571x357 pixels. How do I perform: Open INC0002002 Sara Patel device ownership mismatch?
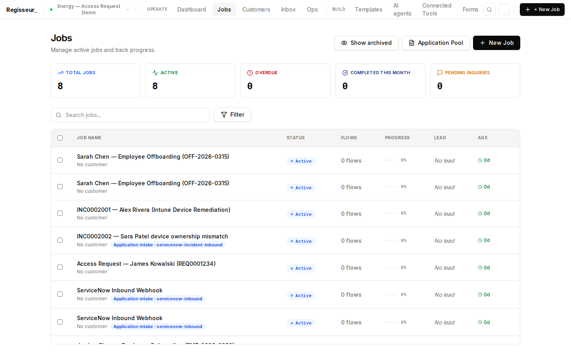153,236
